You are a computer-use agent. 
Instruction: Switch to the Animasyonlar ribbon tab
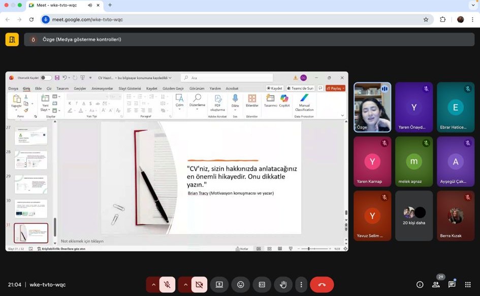102,88
